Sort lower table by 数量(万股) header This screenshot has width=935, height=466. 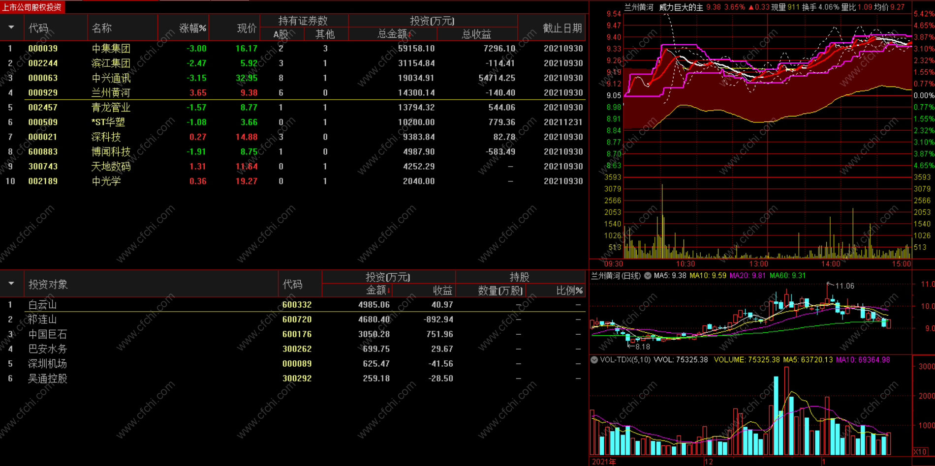click(500, 291)
